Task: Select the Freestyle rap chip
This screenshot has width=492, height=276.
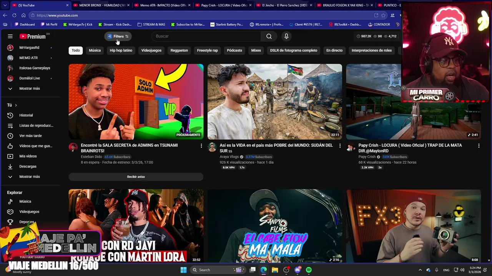Action: [208, 50]
